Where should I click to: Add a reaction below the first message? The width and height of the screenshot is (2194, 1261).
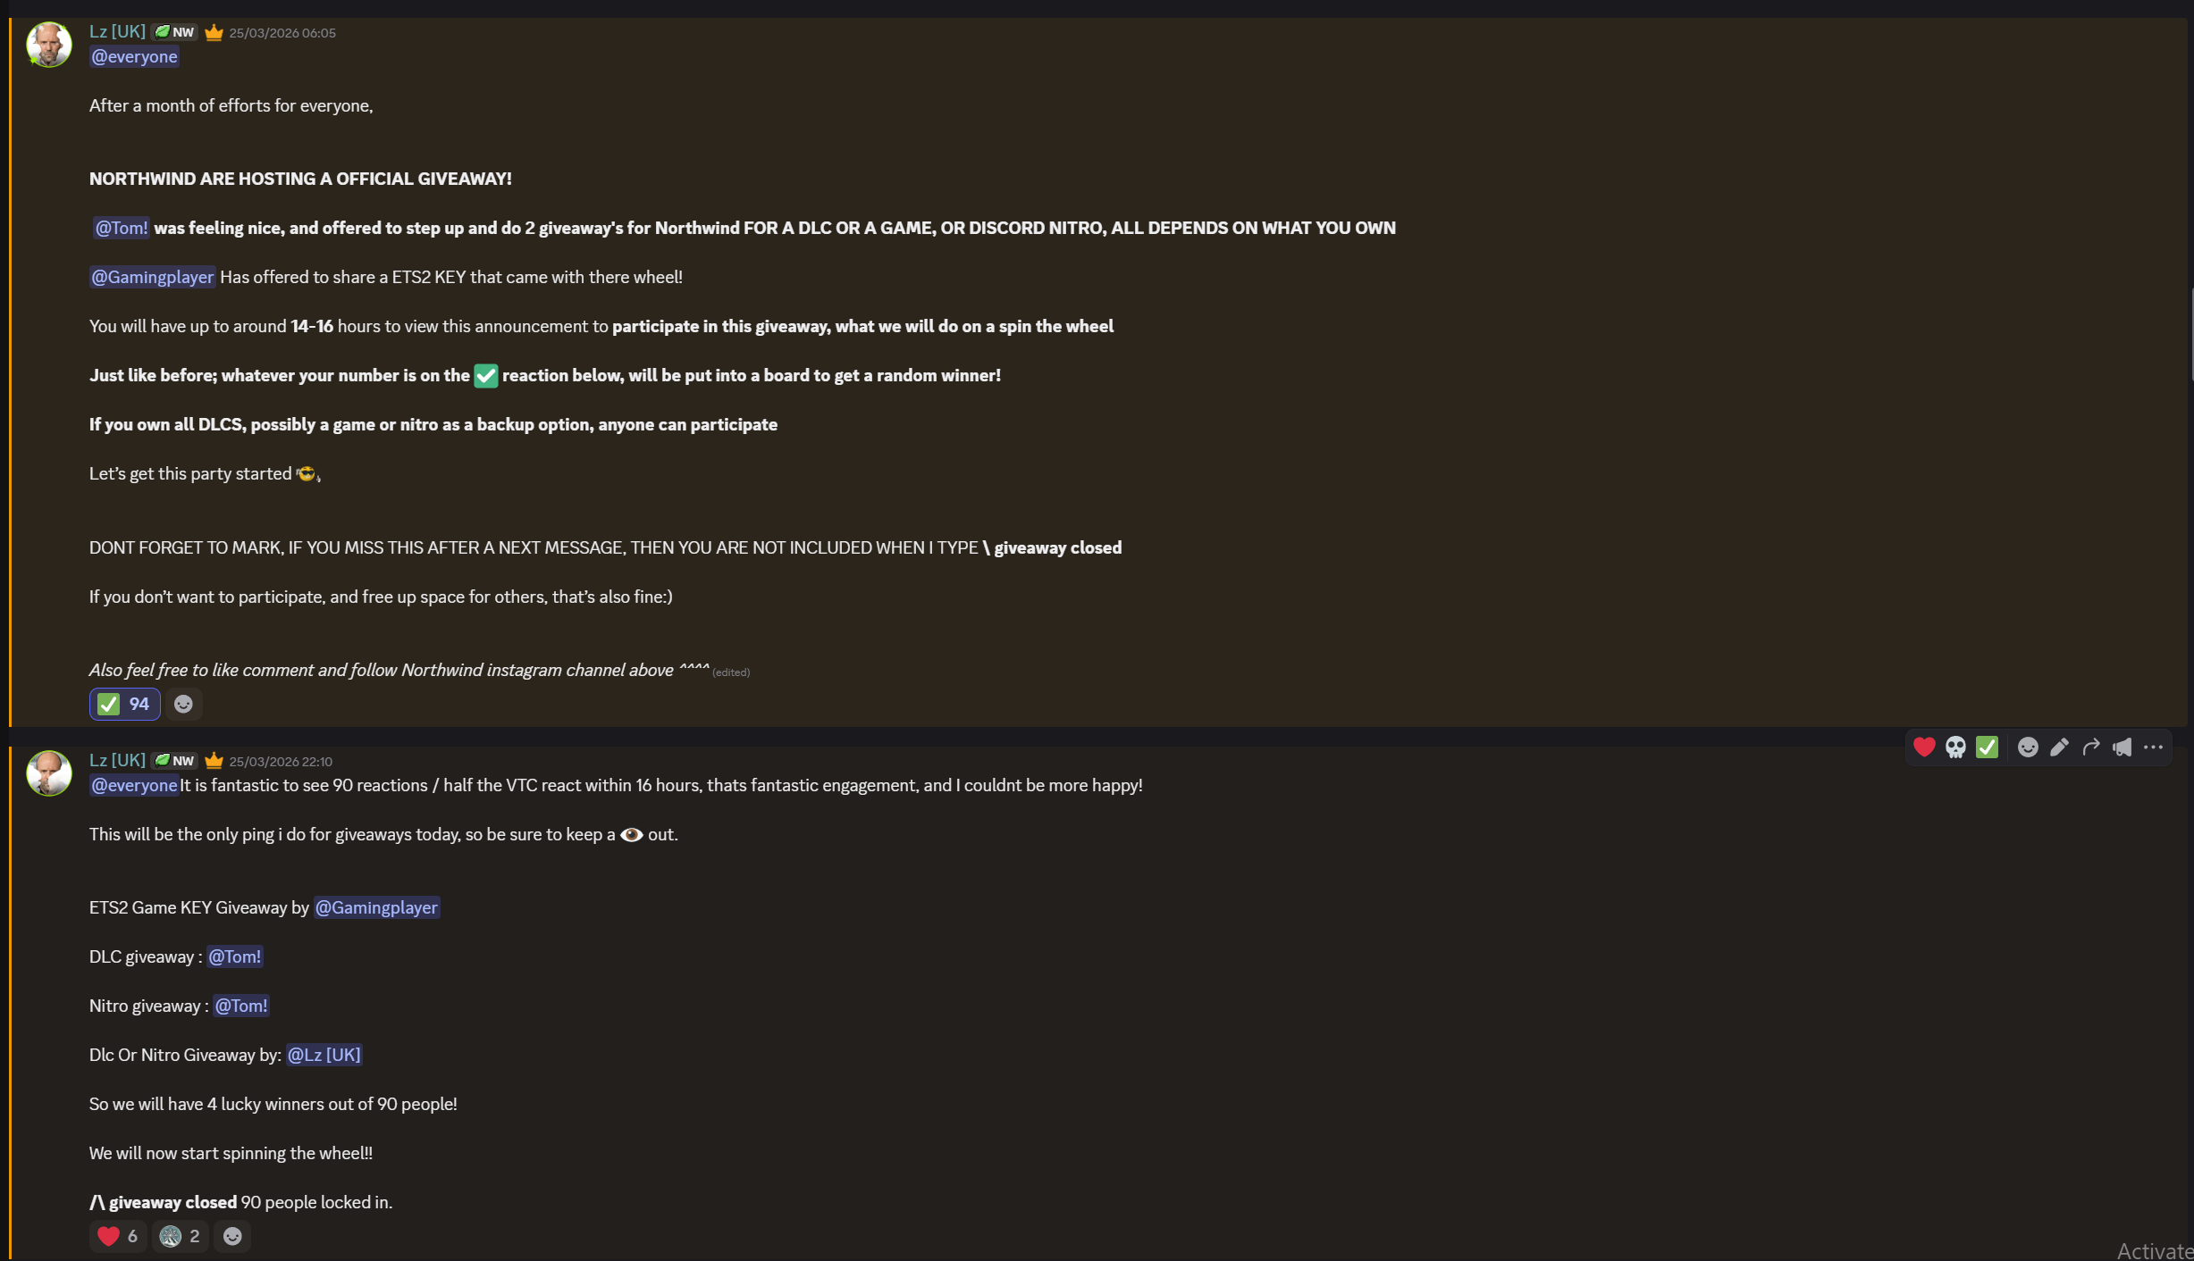click(x=183, y=704)
